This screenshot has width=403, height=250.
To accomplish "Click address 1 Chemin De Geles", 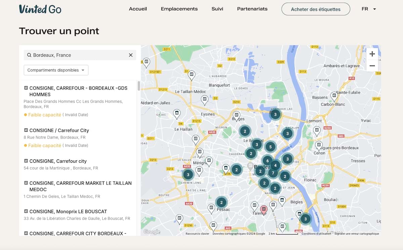I will tap(62, 196).
